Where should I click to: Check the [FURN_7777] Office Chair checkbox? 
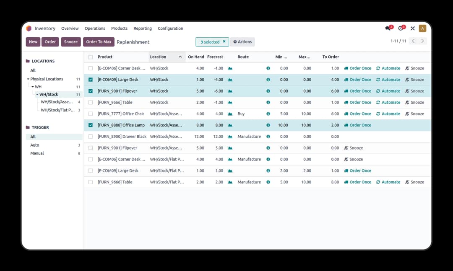click(x=91, y=114)
